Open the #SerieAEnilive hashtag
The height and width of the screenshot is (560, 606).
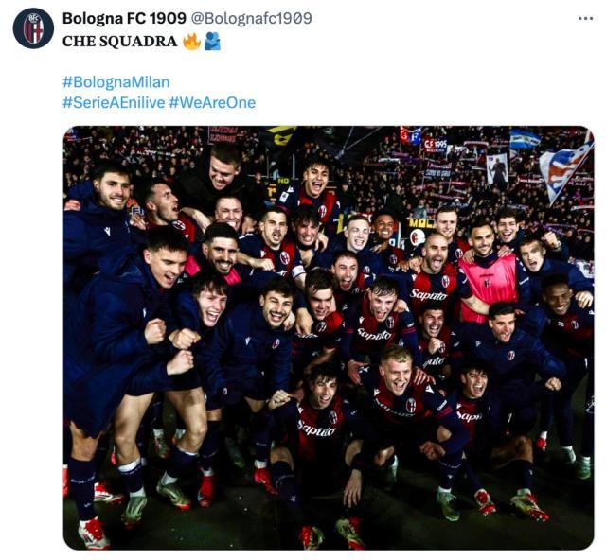click(114, 102)
